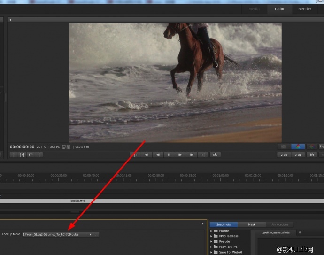
Task: Open the Render tab
Action: click(305, 9)
